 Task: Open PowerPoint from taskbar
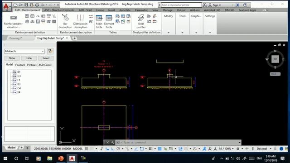(x=61, y=158)
